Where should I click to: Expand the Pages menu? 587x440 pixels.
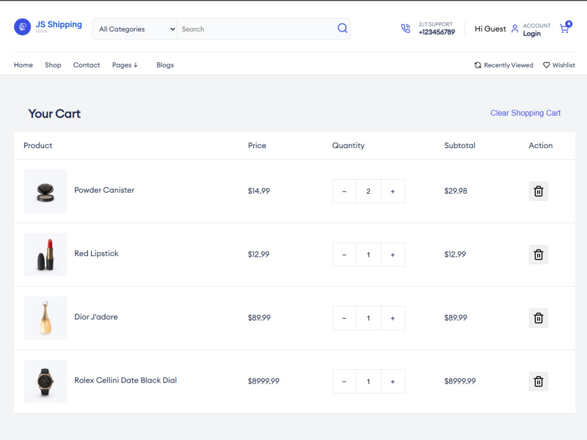click(x=125, y=65)
